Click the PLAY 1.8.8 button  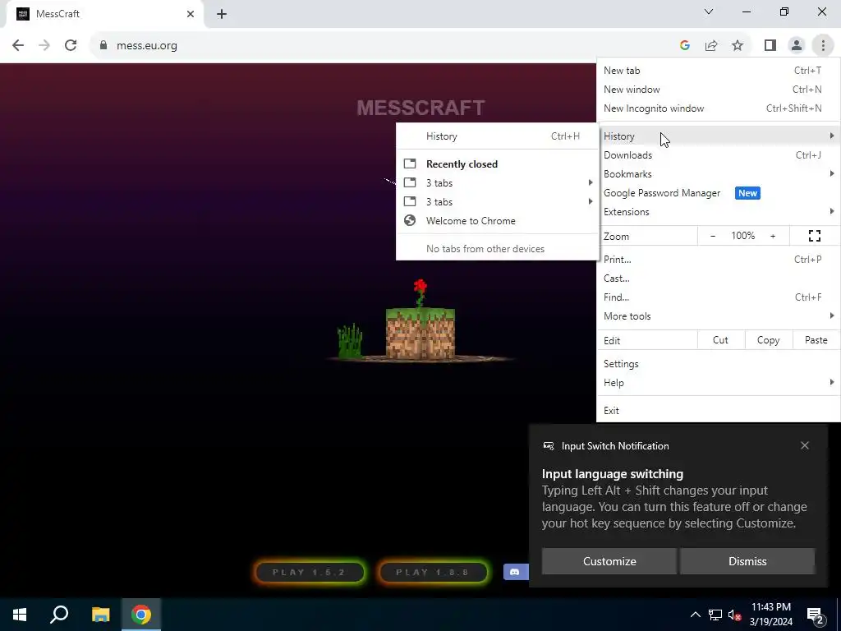click(434, 572)
